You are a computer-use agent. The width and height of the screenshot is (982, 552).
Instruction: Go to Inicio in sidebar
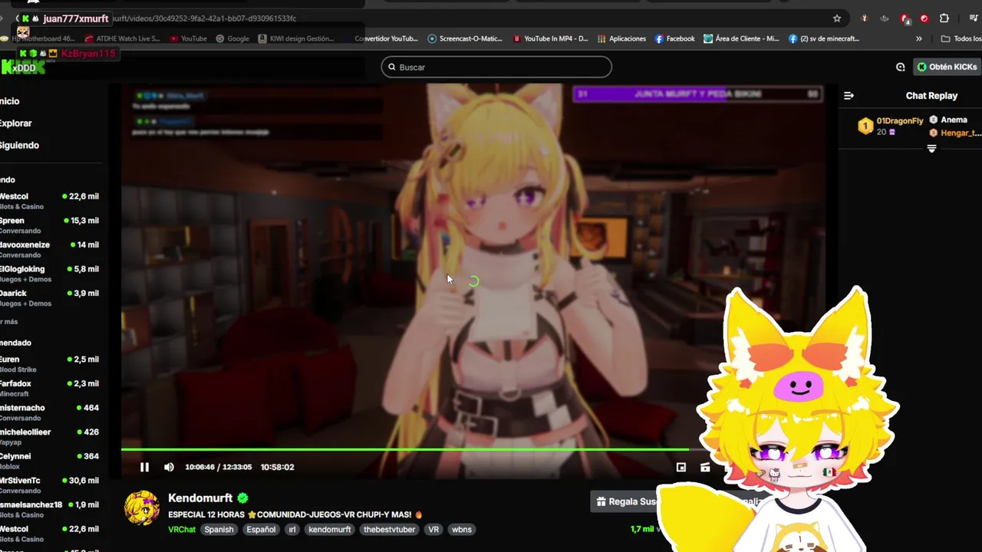(x=10, y=101)
